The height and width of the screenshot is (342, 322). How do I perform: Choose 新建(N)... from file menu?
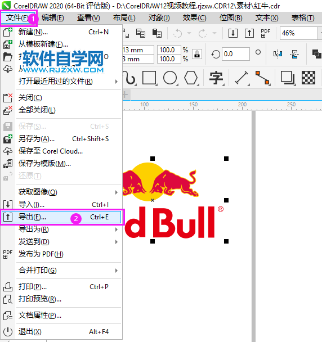point(61,32)
